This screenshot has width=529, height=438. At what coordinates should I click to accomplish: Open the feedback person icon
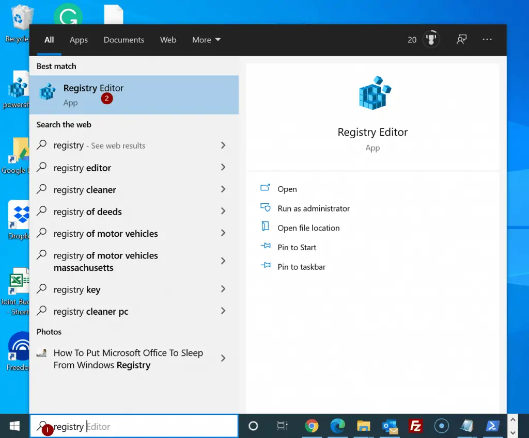pyautogui.click(x=461, y=40)
